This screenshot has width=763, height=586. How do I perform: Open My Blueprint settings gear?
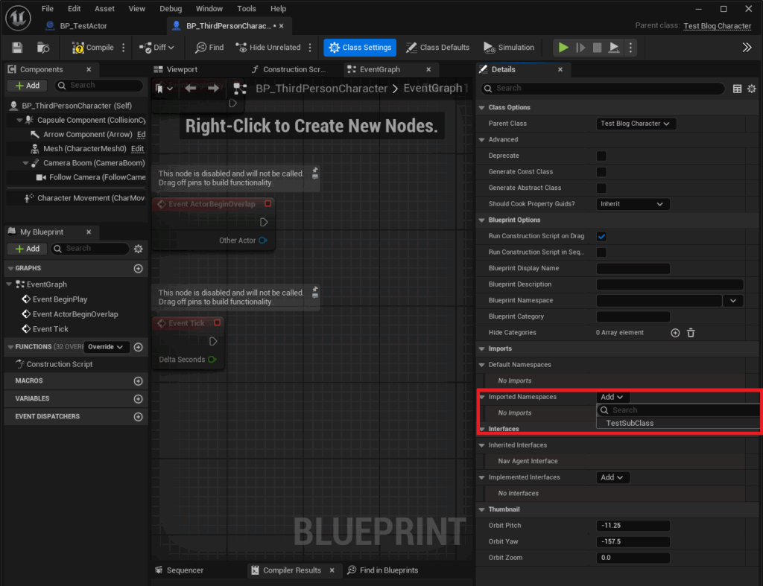(x=138, y=249)
